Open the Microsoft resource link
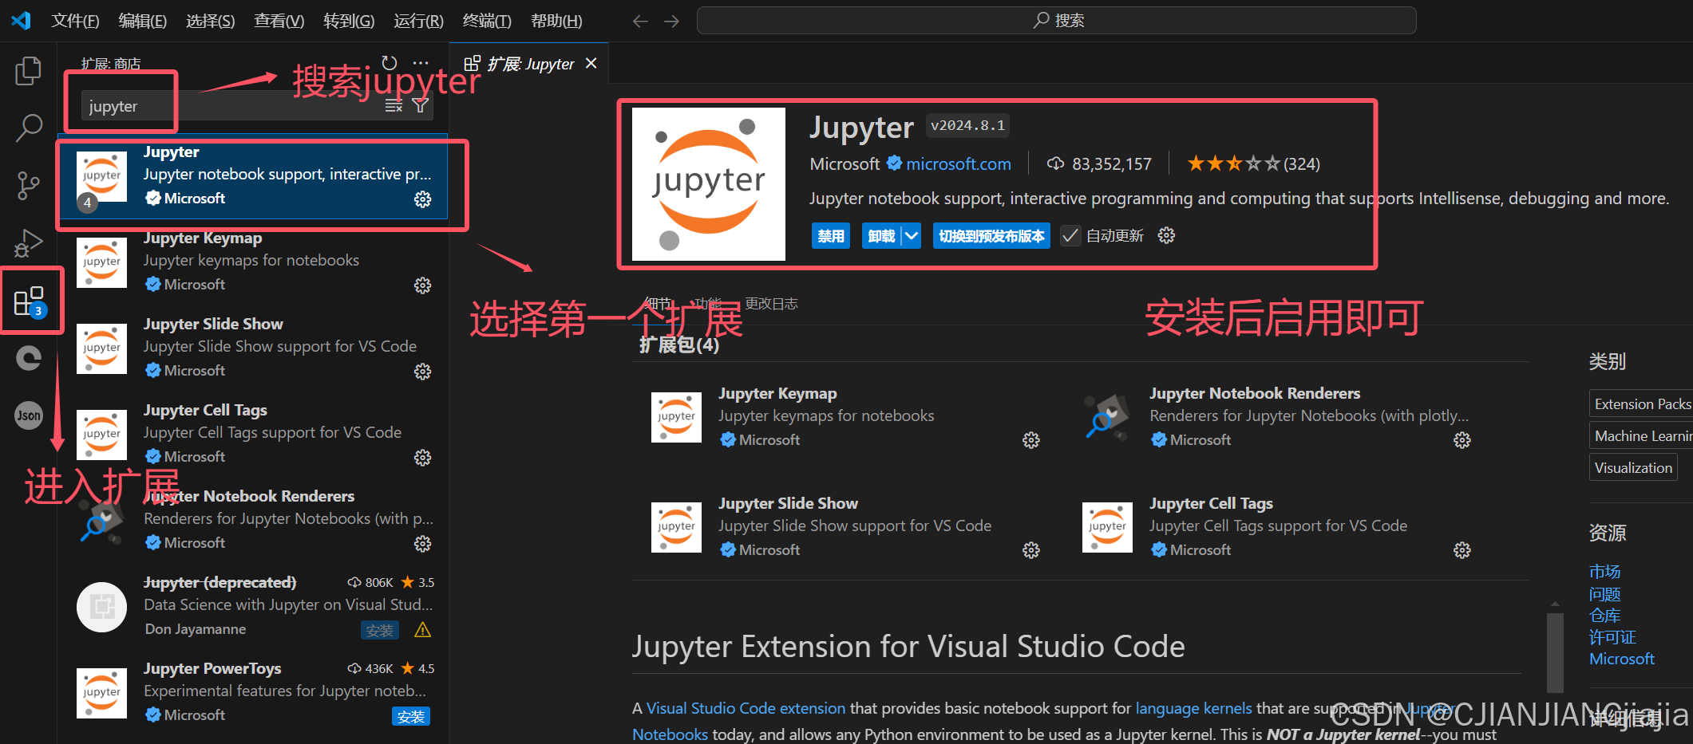This screenshot has height=744, width=1693. [x=1621, y=659]
